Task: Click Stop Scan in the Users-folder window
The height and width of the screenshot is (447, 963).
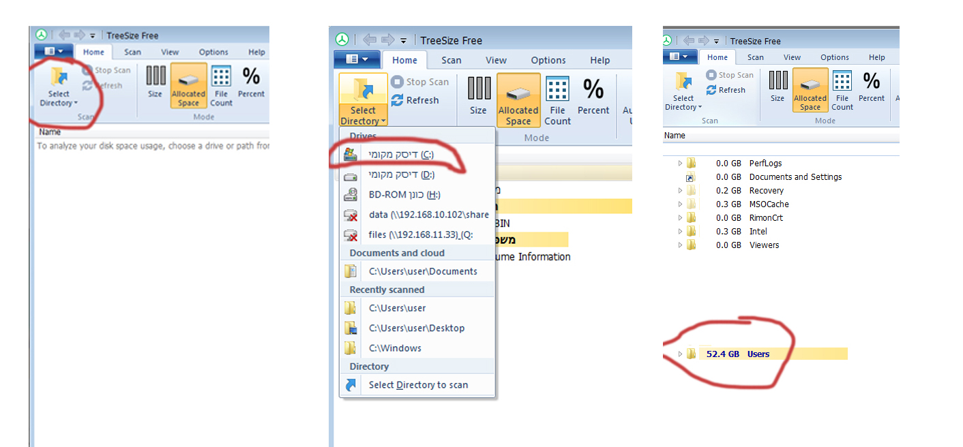Action: [730, 75]
